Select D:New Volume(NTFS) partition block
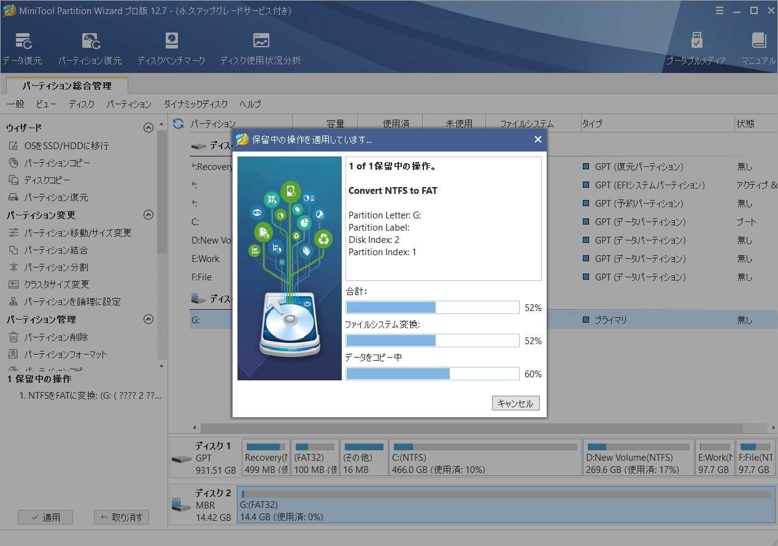This screenshot has height=546, width=778. pyautogui.click(x=639, y=458)
